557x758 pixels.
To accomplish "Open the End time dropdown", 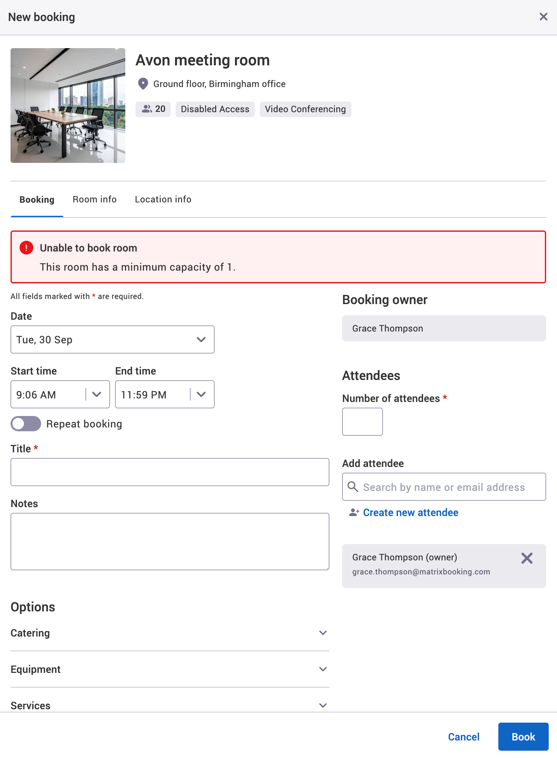I will coord(202,394).
